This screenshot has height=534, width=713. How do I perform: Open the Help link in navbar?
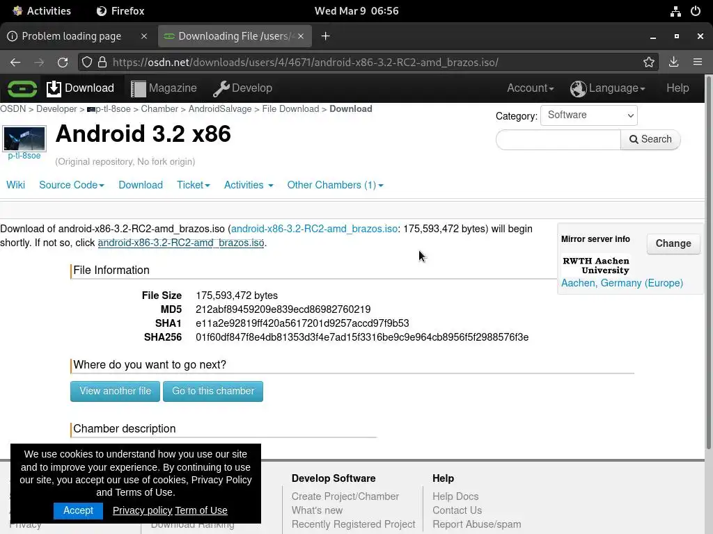pos(677,88)
